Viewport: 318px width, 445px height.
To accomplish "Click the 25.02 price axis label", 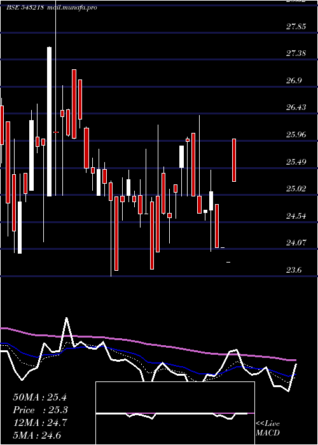I will tap(296, 189).
